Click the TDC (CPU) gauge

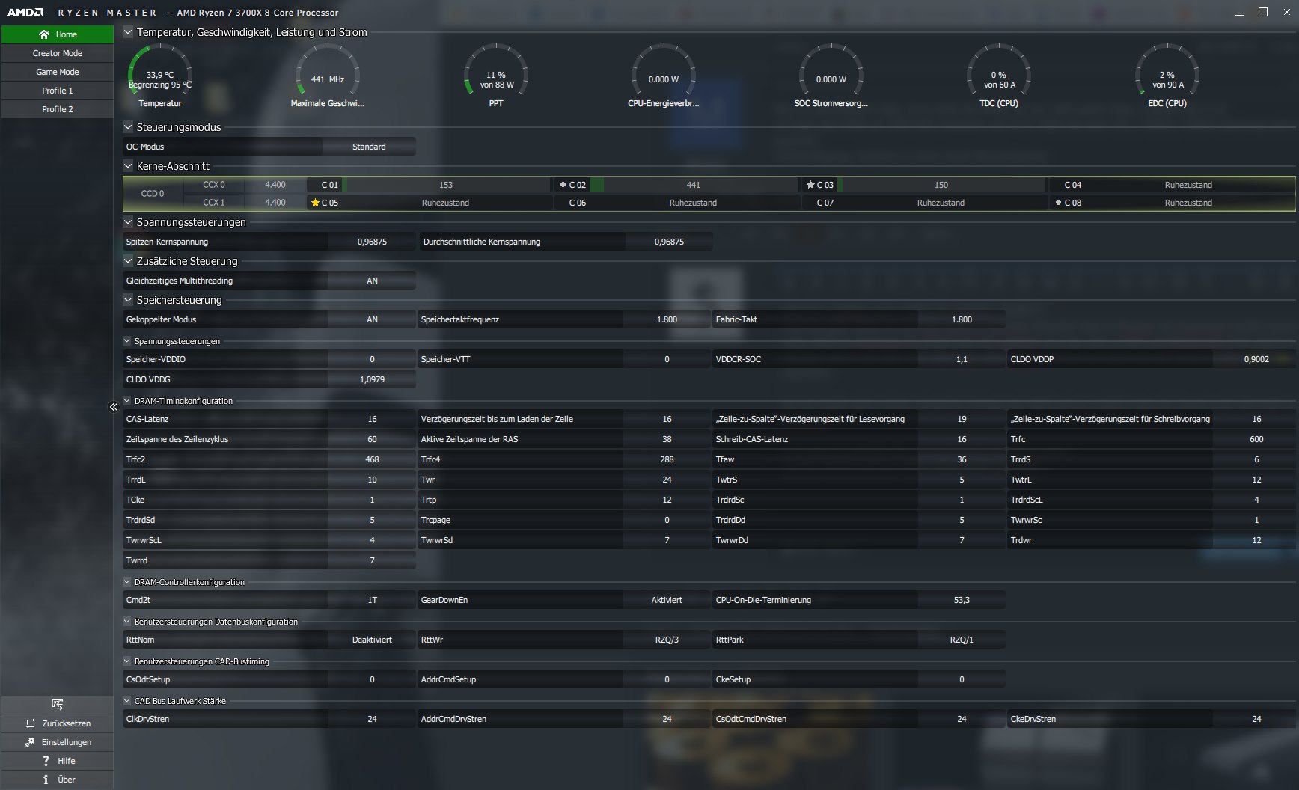coord(999,76)
